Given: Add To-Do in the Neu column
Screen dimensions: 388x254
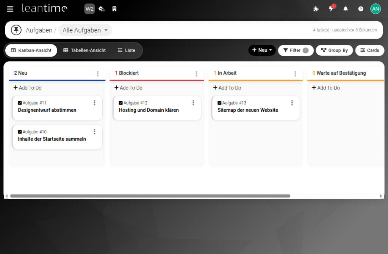Looking at the screenshot, I should coord(27,88).
